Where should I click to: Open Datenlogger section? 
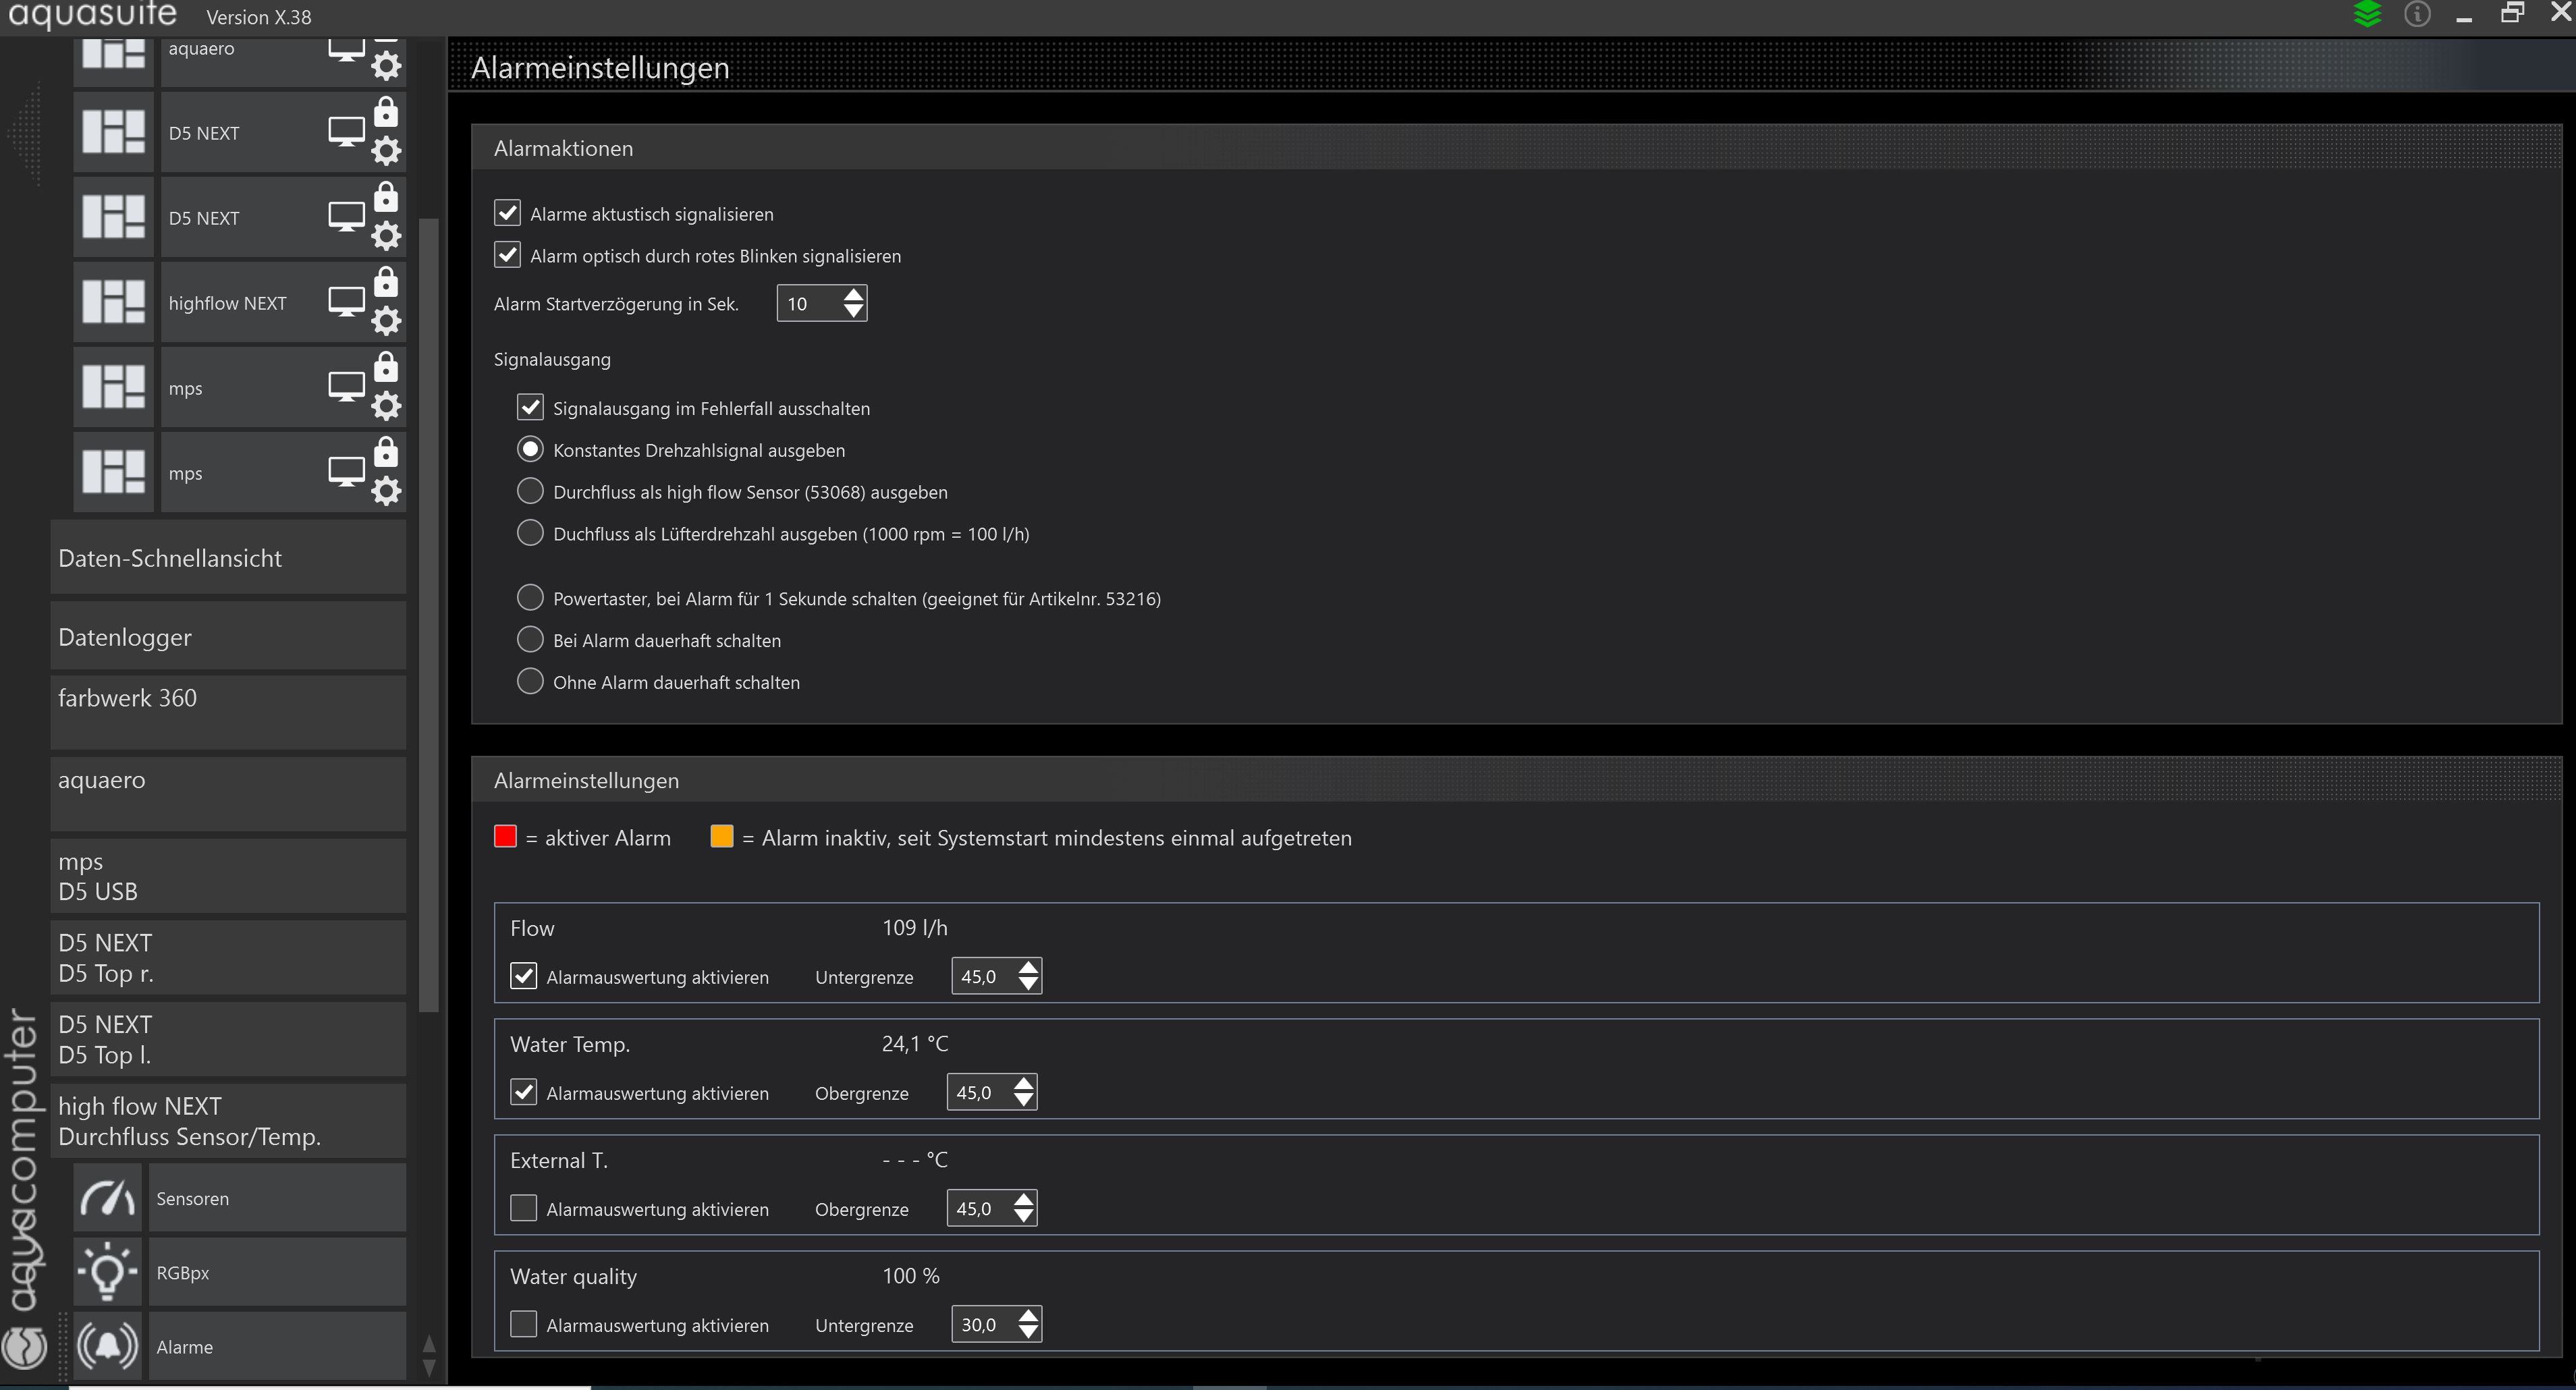[x=228, y=636]
